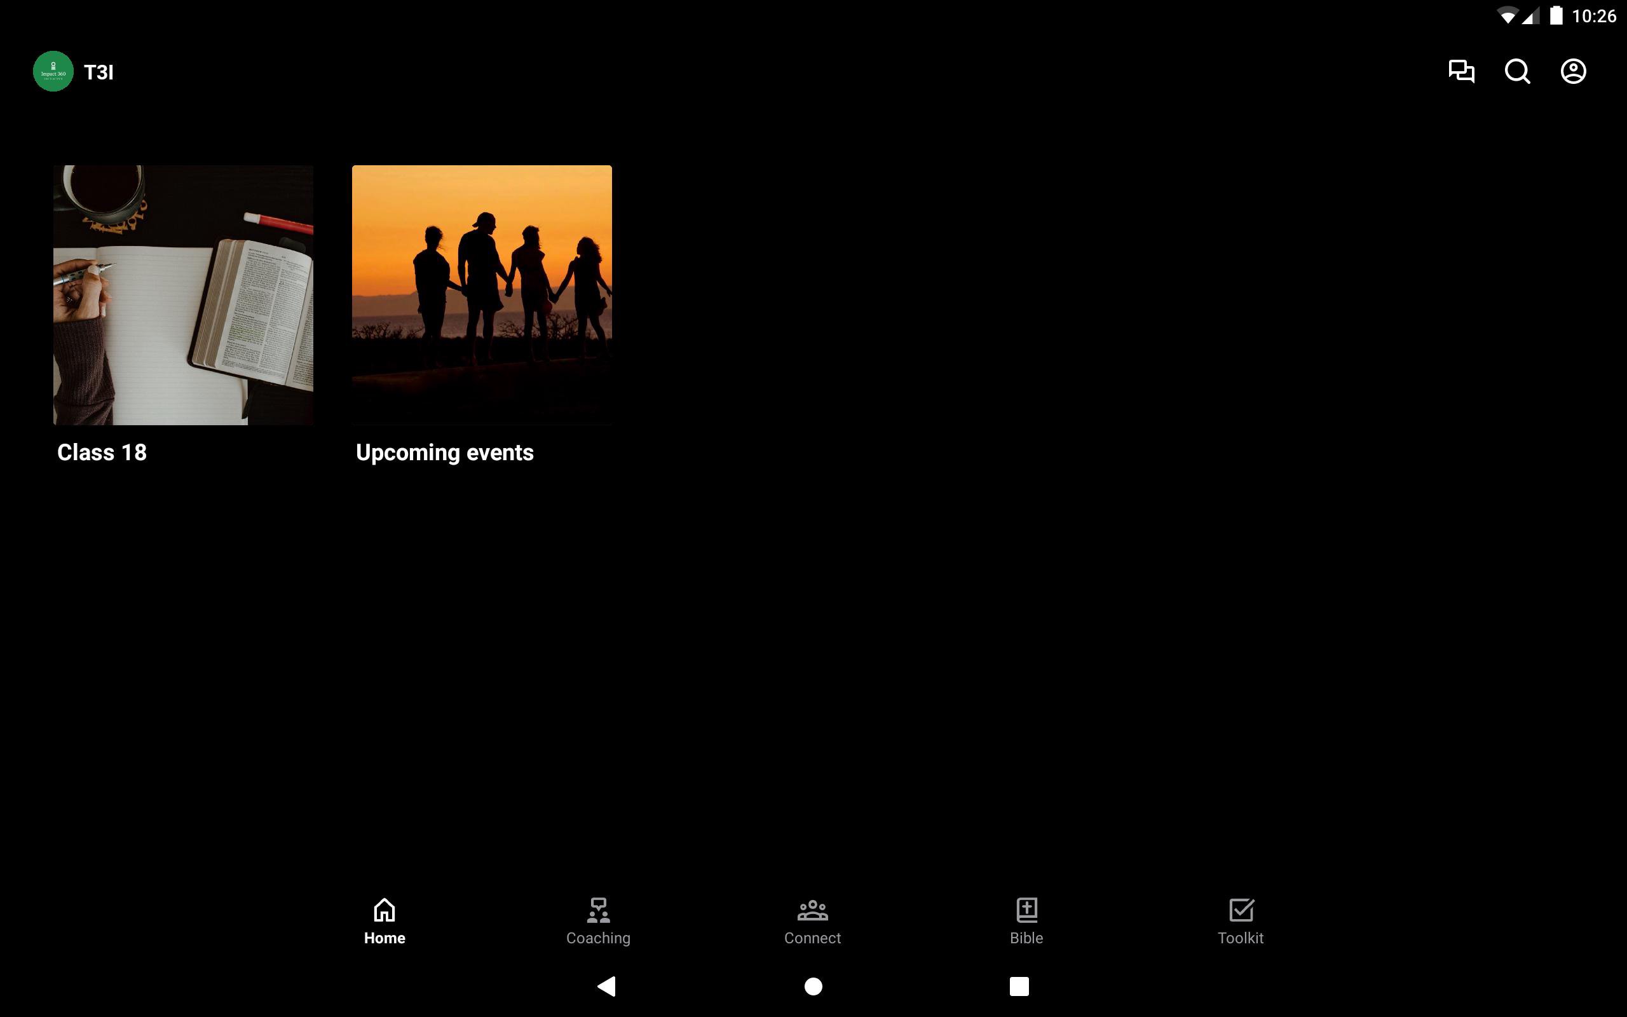Open the chat messages icon

pyautogui.click(x=1461, y=71)
